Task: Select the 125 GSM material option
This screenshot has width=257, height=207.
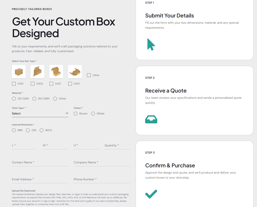Action: (14, 99)
